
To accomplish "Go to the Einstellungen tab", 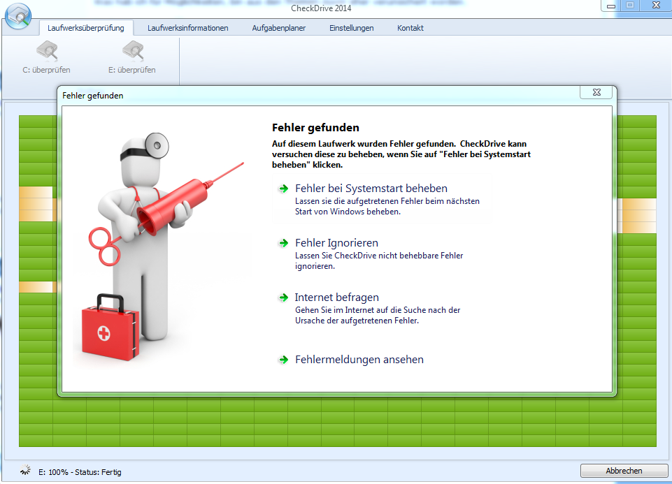I will coord(352,28).
